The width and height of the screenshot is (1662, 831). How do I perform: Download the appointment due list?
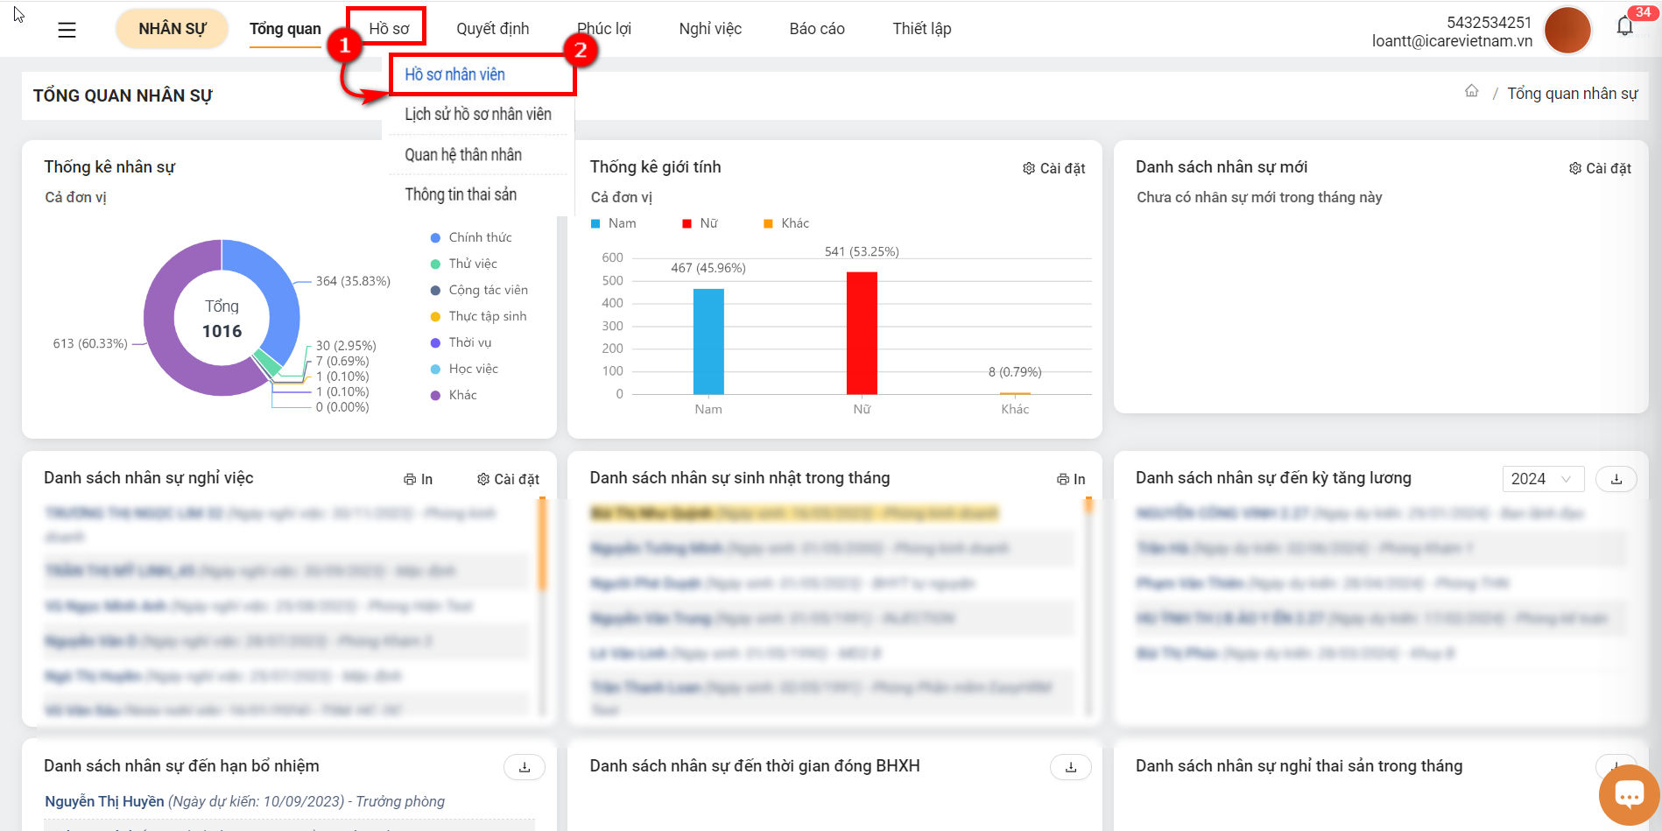pos(525,767)
